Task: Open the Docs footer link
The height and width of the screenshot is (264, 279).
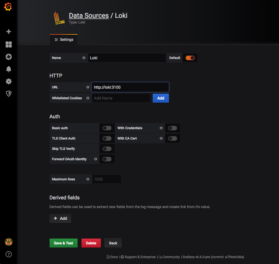Action: (x=112, y=257)
